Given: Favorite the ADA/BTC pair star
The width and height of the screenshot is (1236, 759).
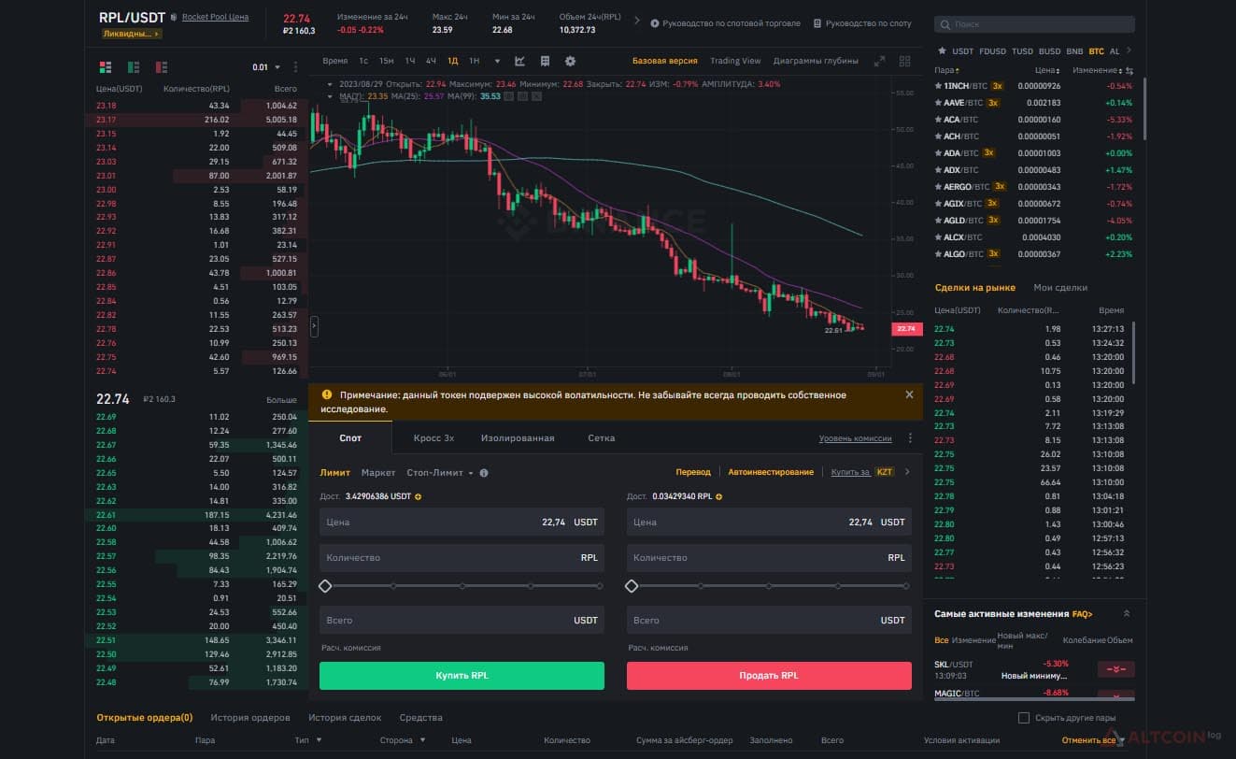Looking at the screenshot, I should tap(938, 153).
